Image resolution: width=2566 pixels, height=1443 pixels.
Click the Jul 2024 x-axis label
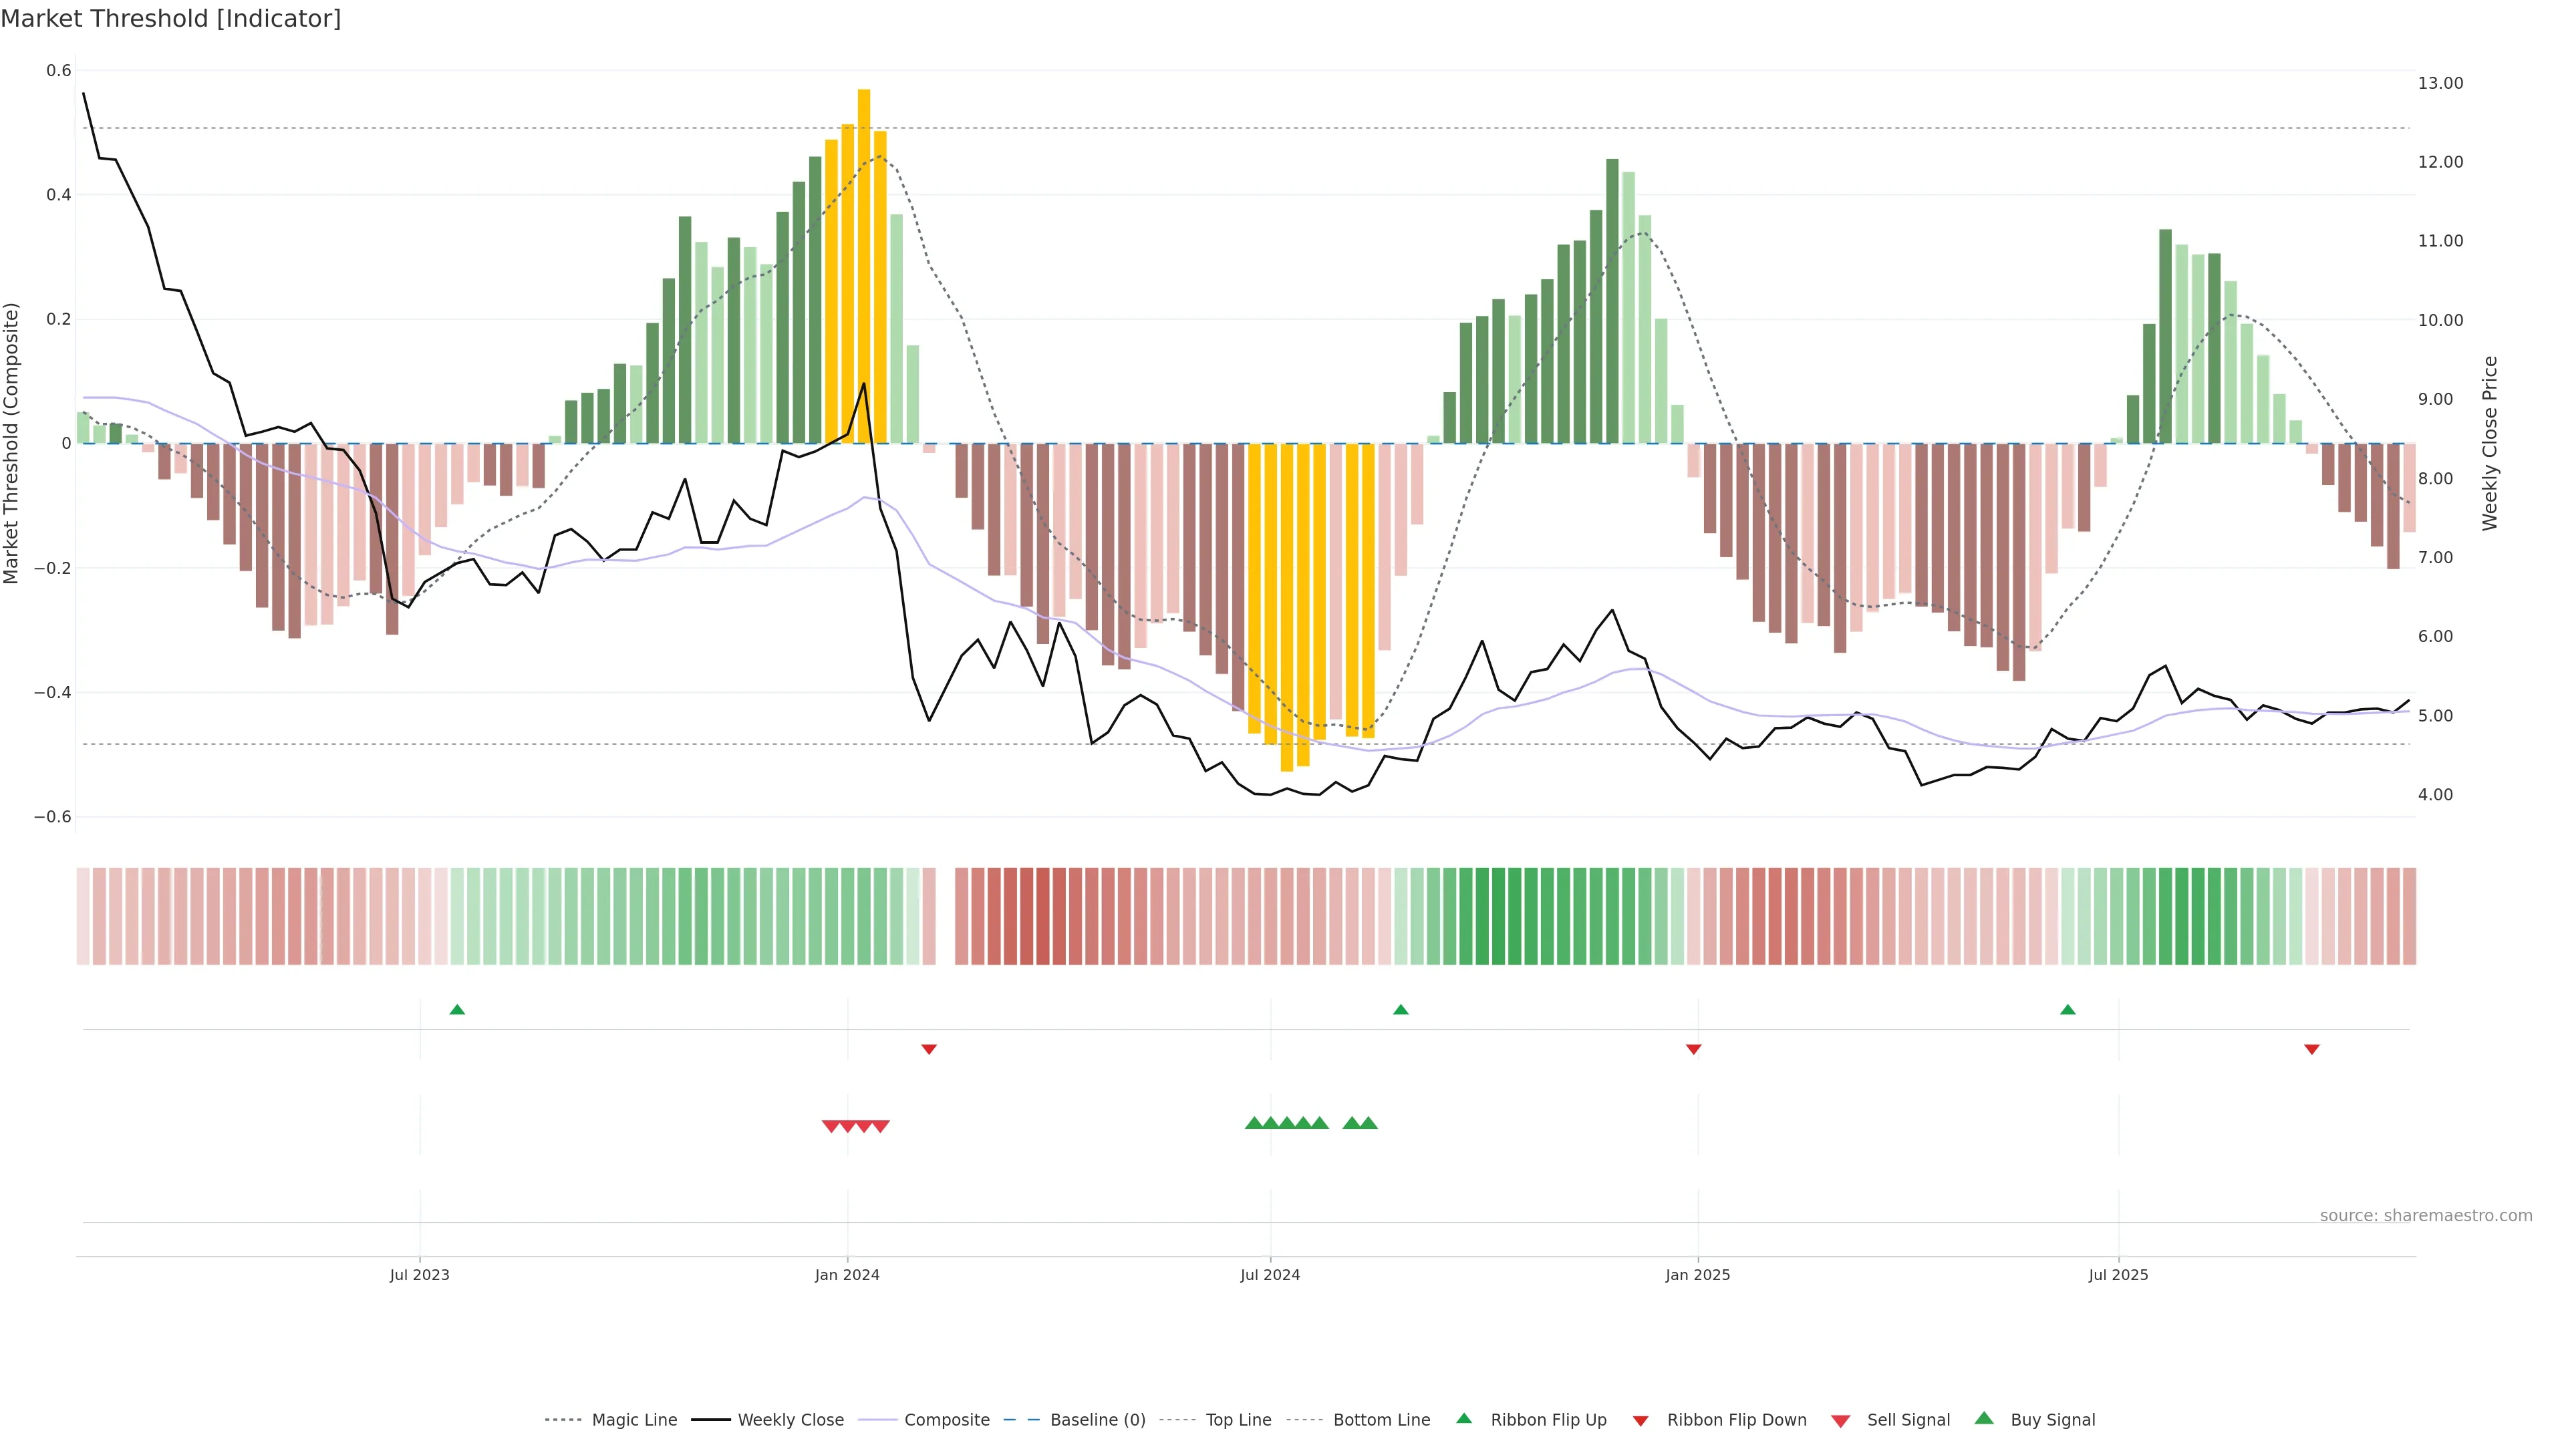[x=1270, y=1275]
